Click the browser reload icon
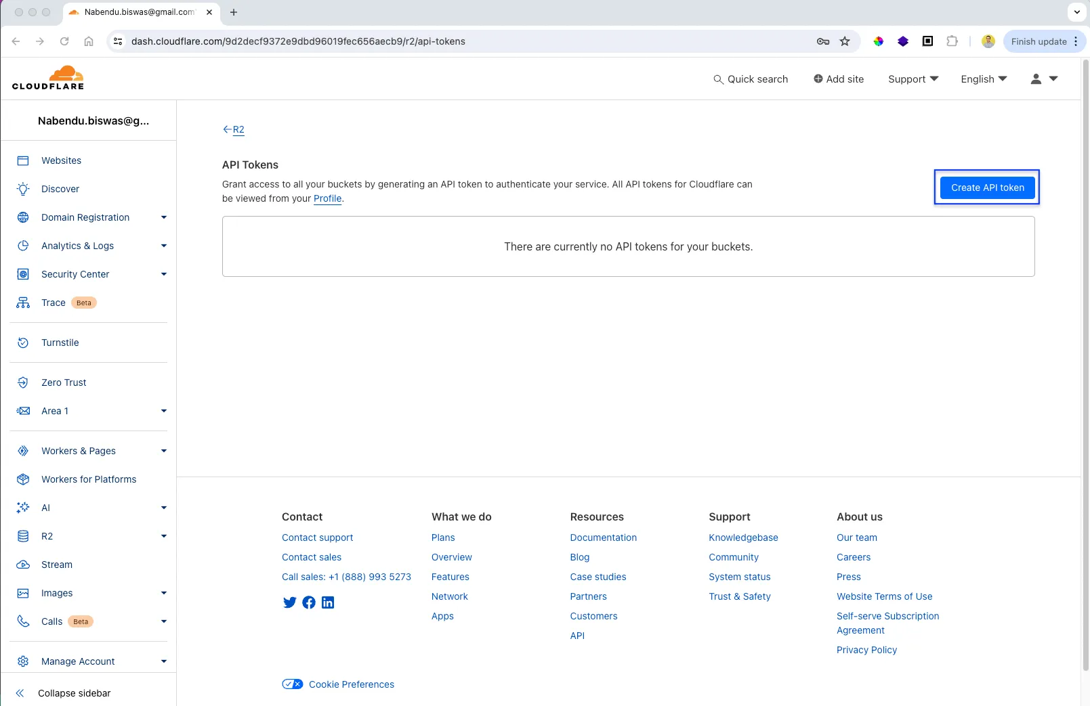 click(x=64, y=41)
